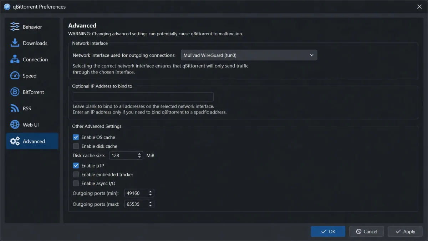Click the Behavior sliders icon
This screenshot has width=428, height=241.
15,27
